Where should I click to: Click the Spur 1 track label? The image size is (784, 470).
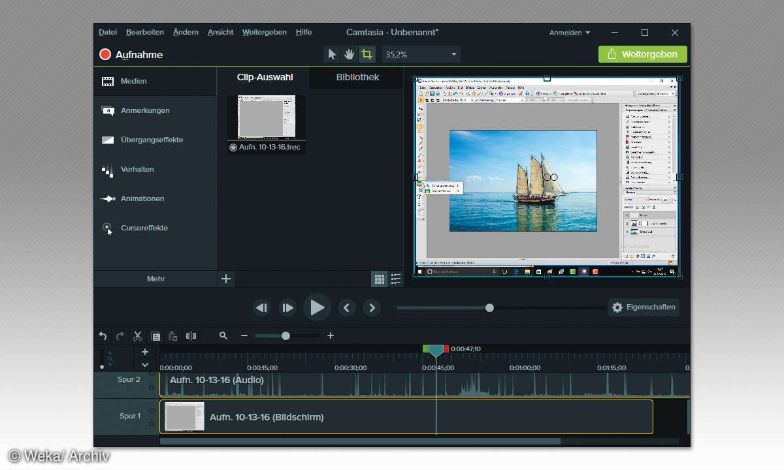(130, 416)
